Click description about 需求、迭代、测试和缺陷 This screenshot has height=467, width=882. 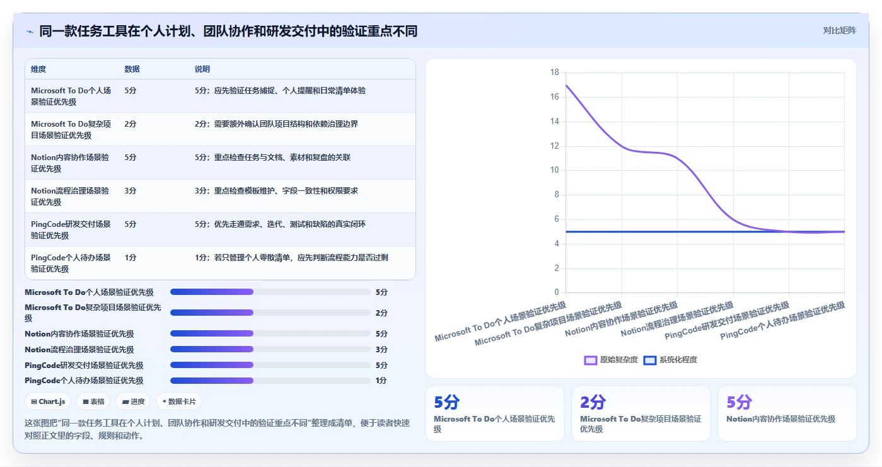[280, 224]
